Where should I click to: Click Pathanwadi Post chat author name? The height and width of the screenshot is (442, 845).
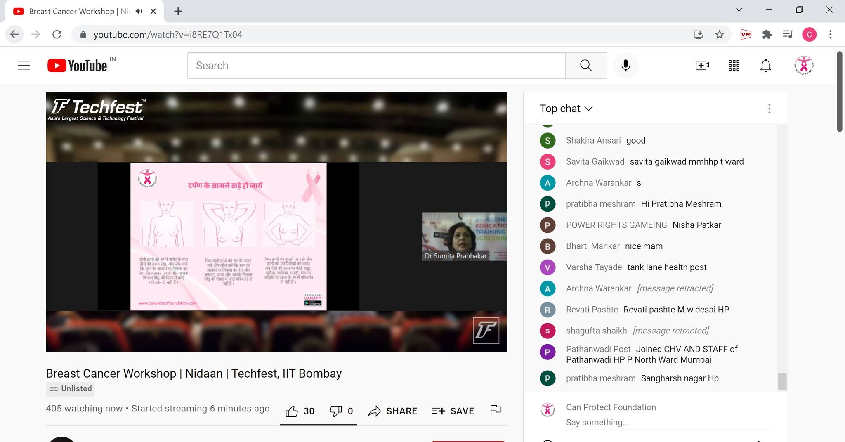pos(598,349)
